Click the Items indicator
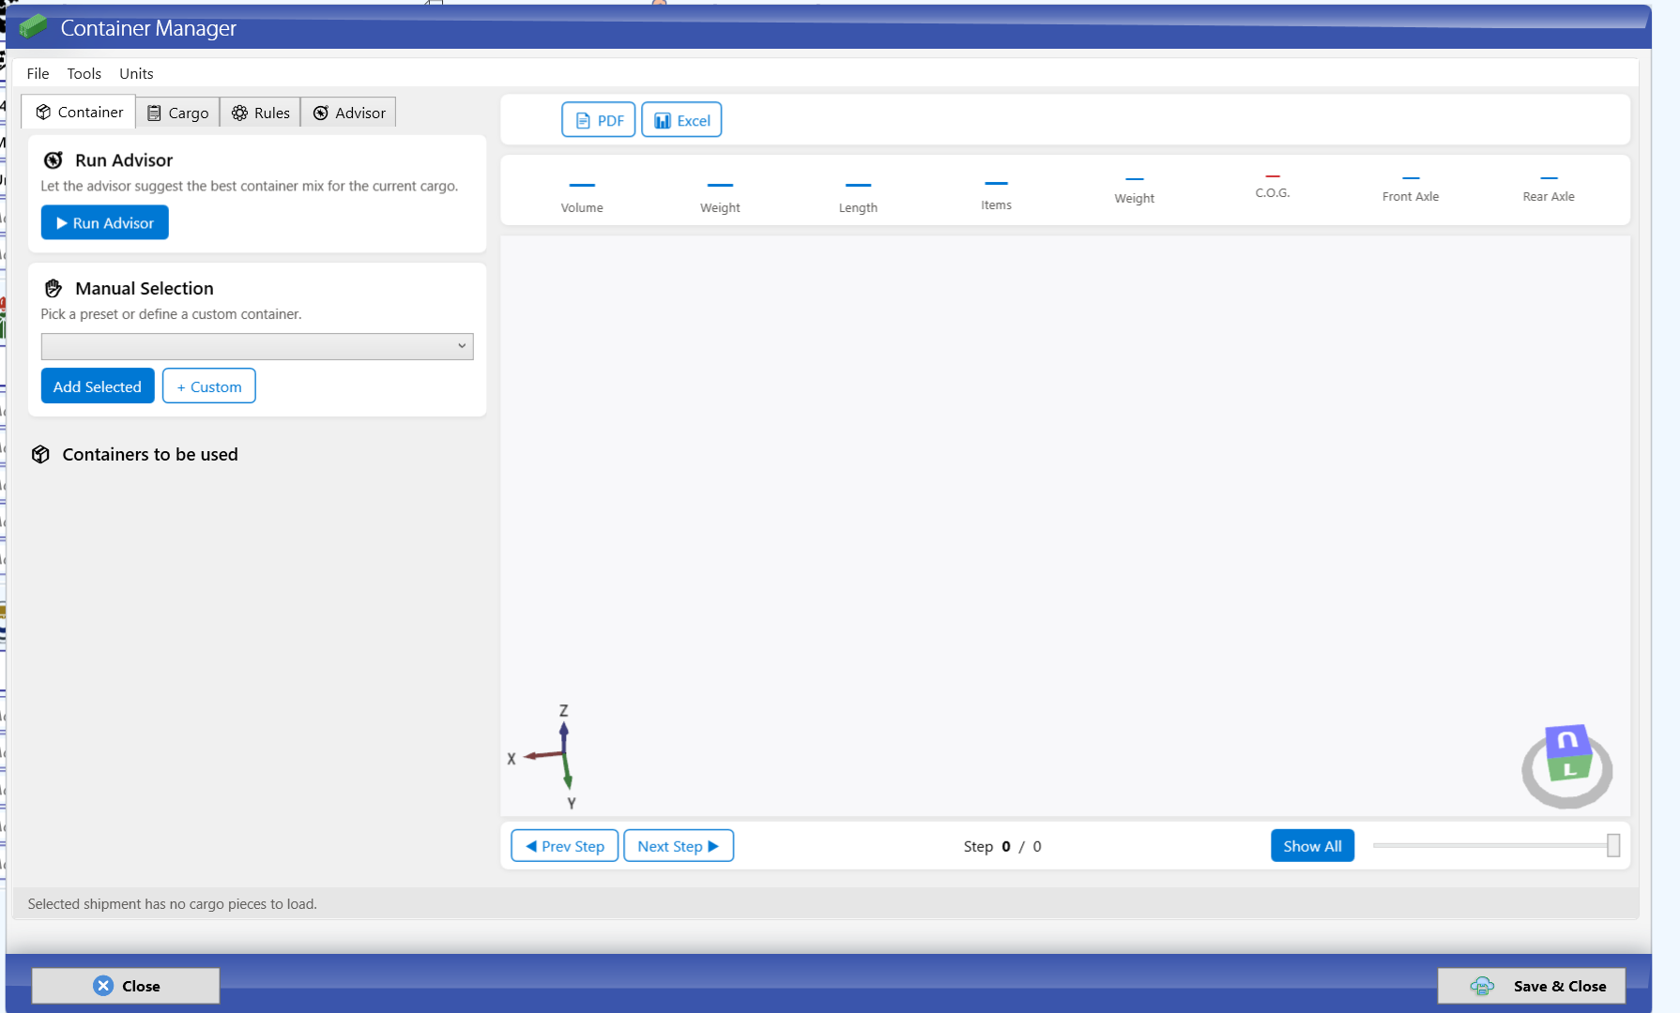 tap(996, 195)
